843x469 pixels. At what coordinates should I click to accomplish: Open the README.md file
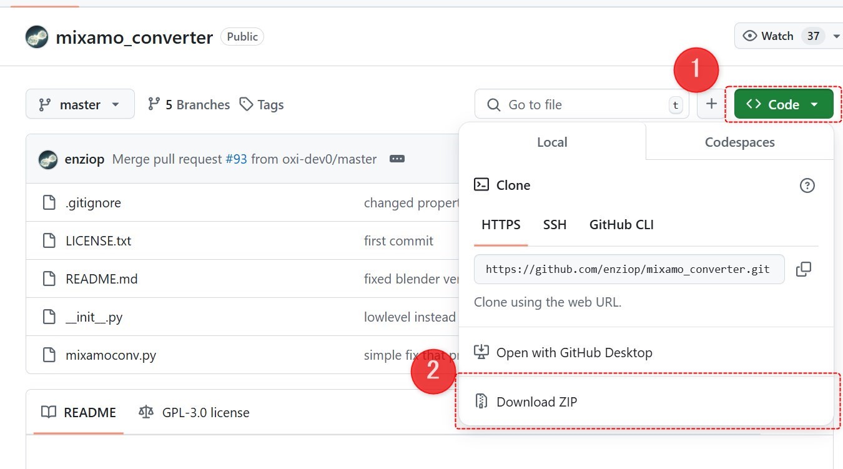click(101, 279)
